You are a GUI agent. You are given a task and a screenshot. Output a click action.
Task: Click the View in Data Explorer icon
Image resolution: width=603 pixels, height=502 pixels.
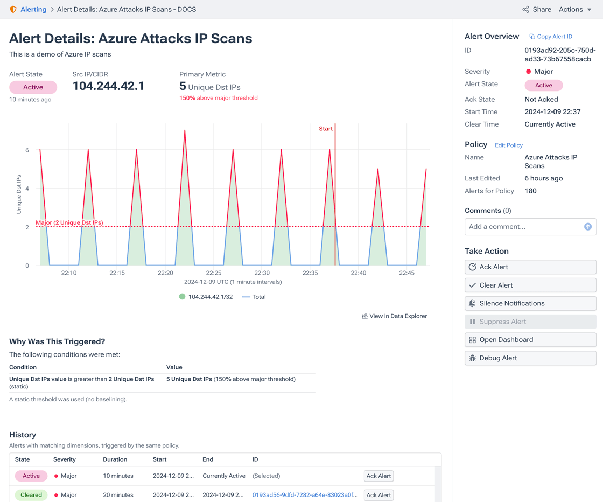click(x=364, y=316)
